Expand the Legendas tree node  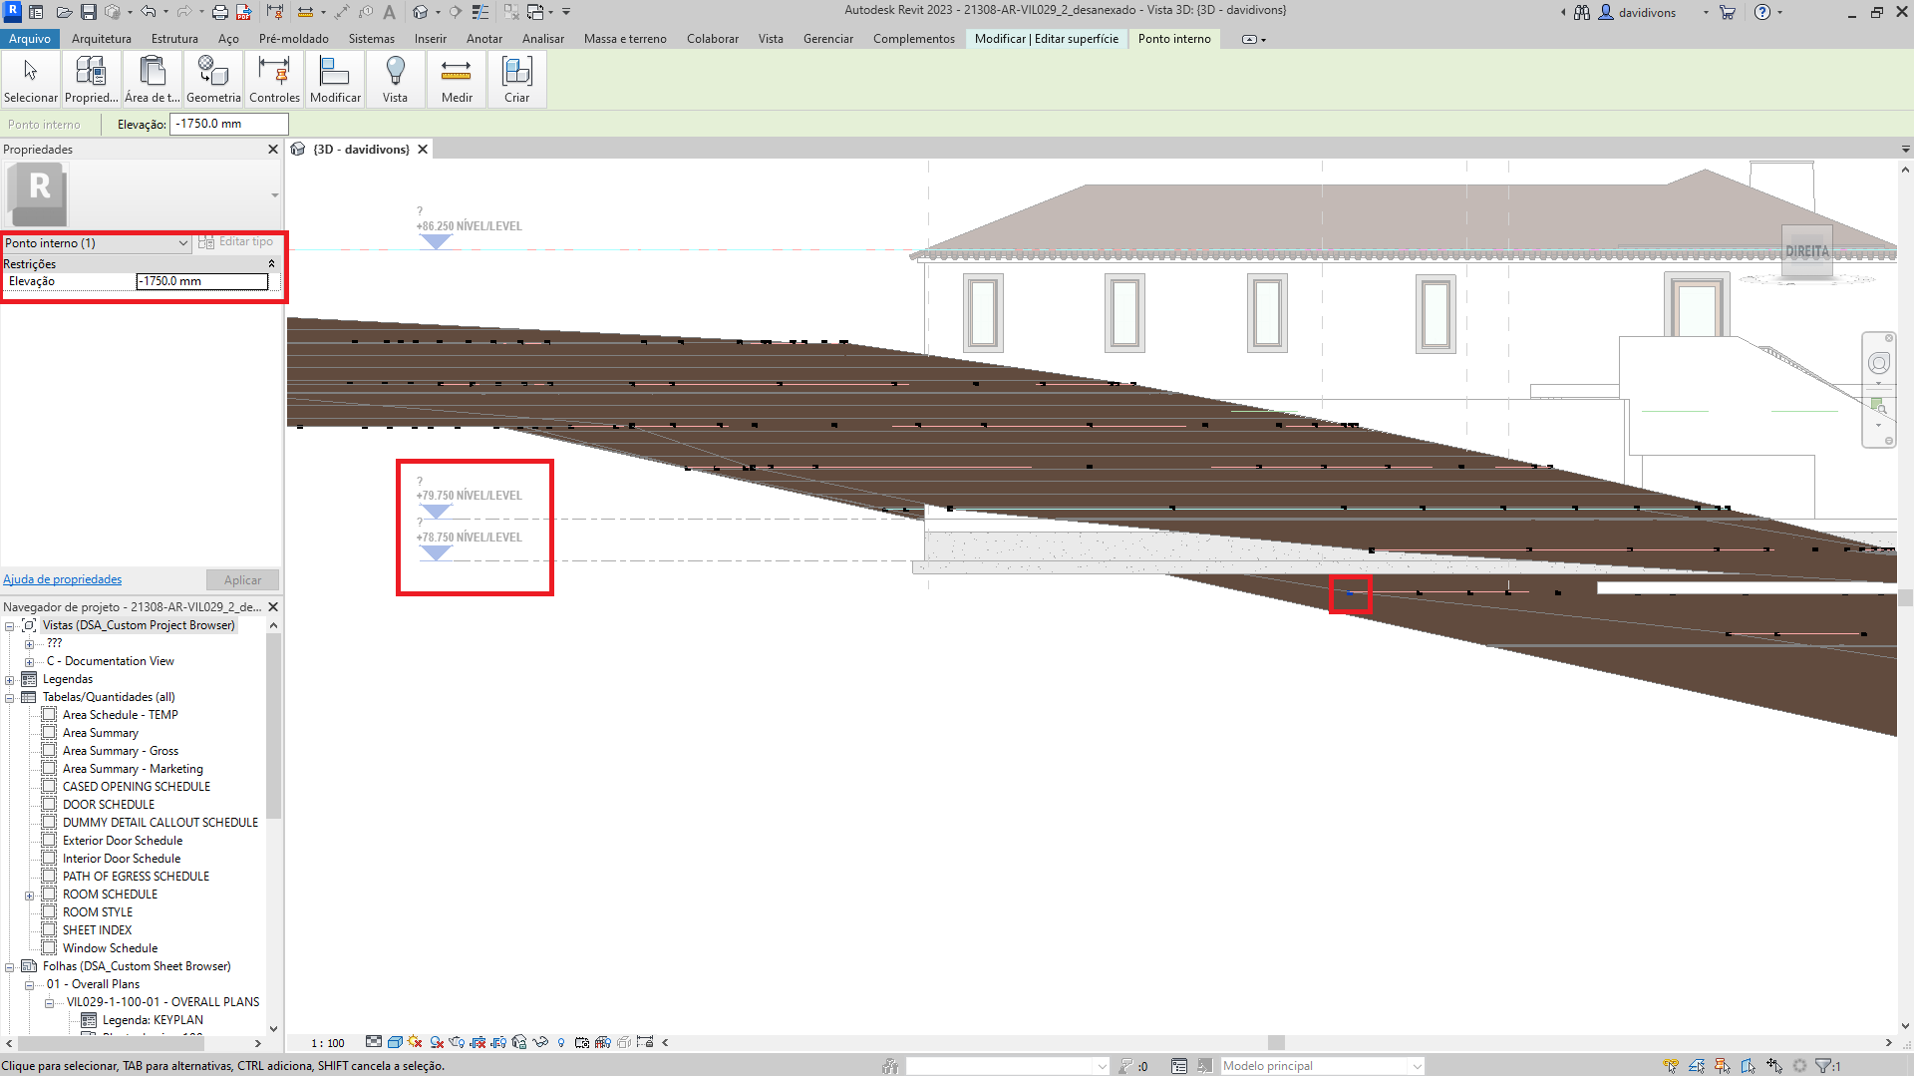8,678
